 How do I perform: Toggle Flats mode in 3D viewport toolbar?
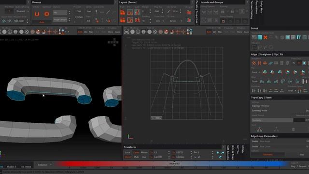(91, 32)
